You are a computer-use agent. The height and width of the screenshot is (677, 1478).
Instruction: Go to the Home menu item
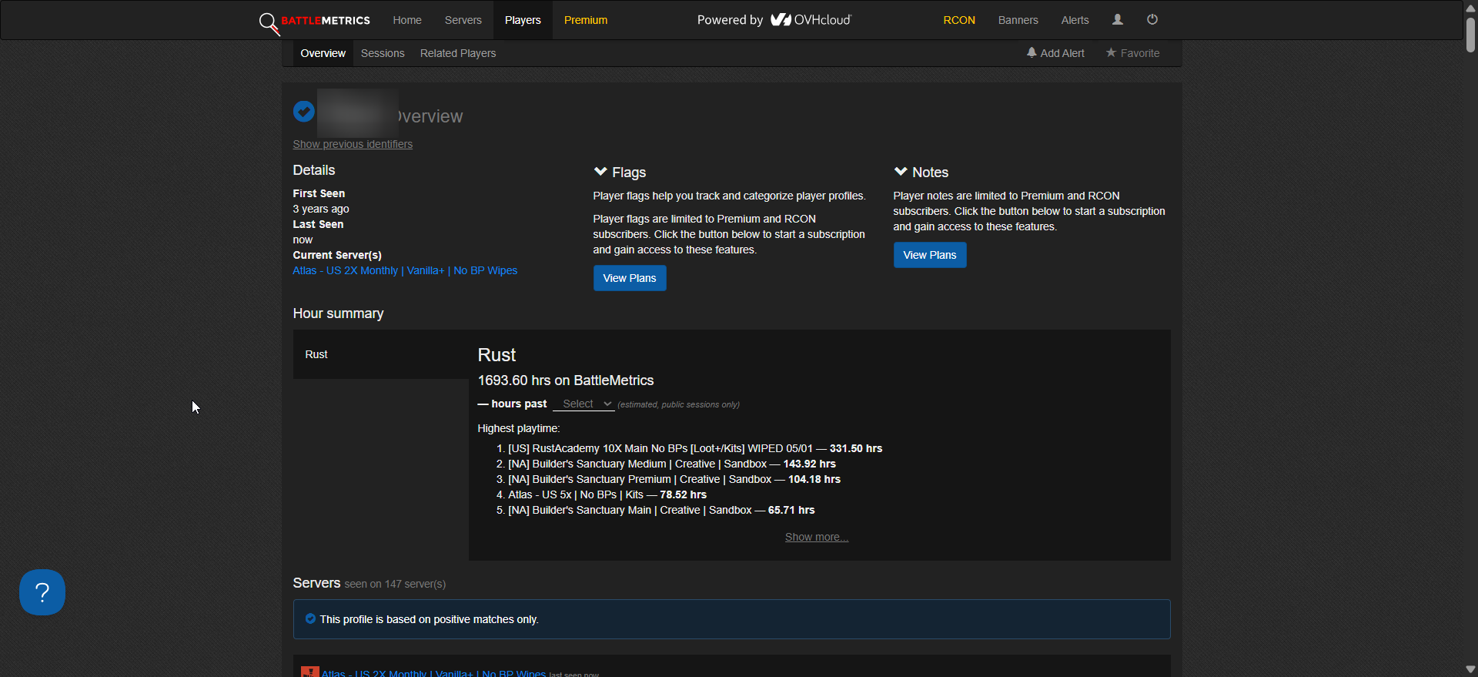click(x=407, y=20)
